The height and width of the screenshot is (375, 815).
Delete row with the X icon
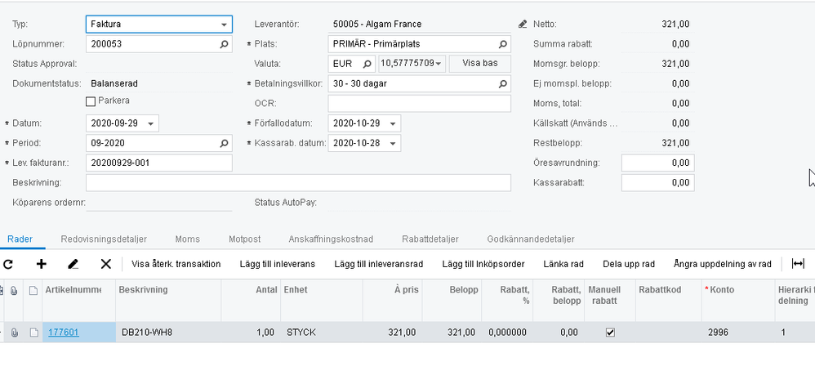pyautogui.click(x=105, y=264)
